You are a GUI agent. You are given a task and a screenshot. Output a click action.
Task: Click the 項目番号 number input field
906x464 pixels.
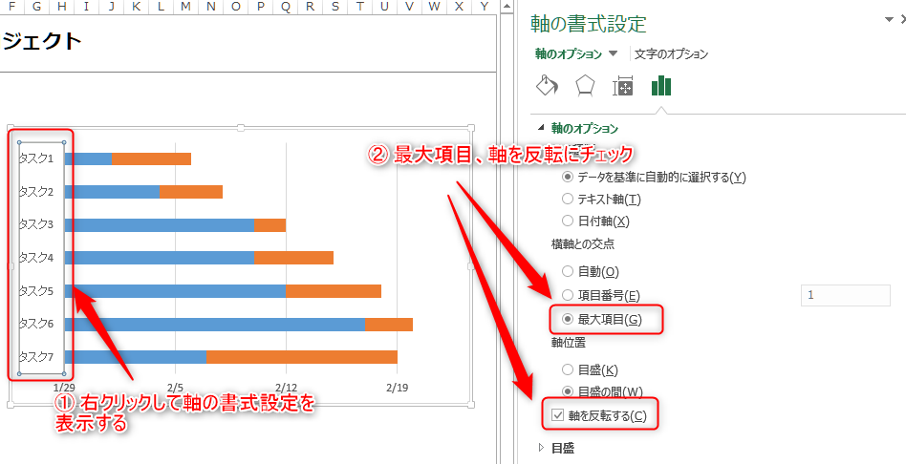pyautogui.click(x=845, y=295)
